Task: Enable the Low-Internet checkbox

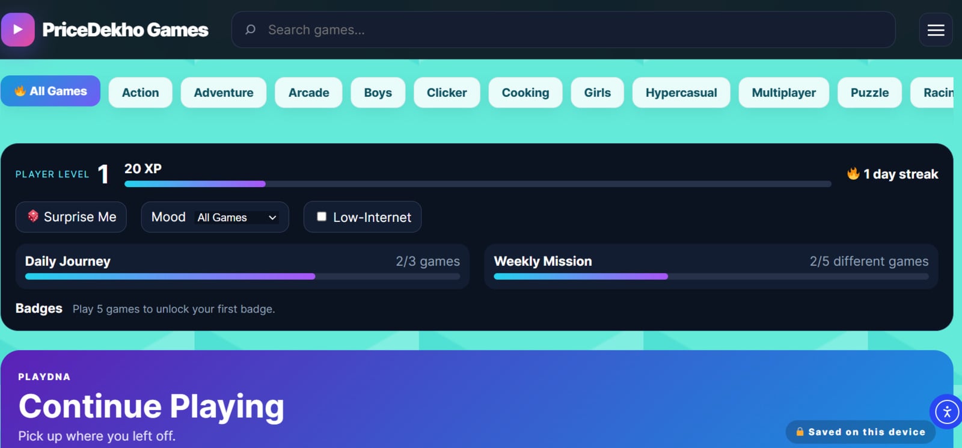Action: [322, 216]
